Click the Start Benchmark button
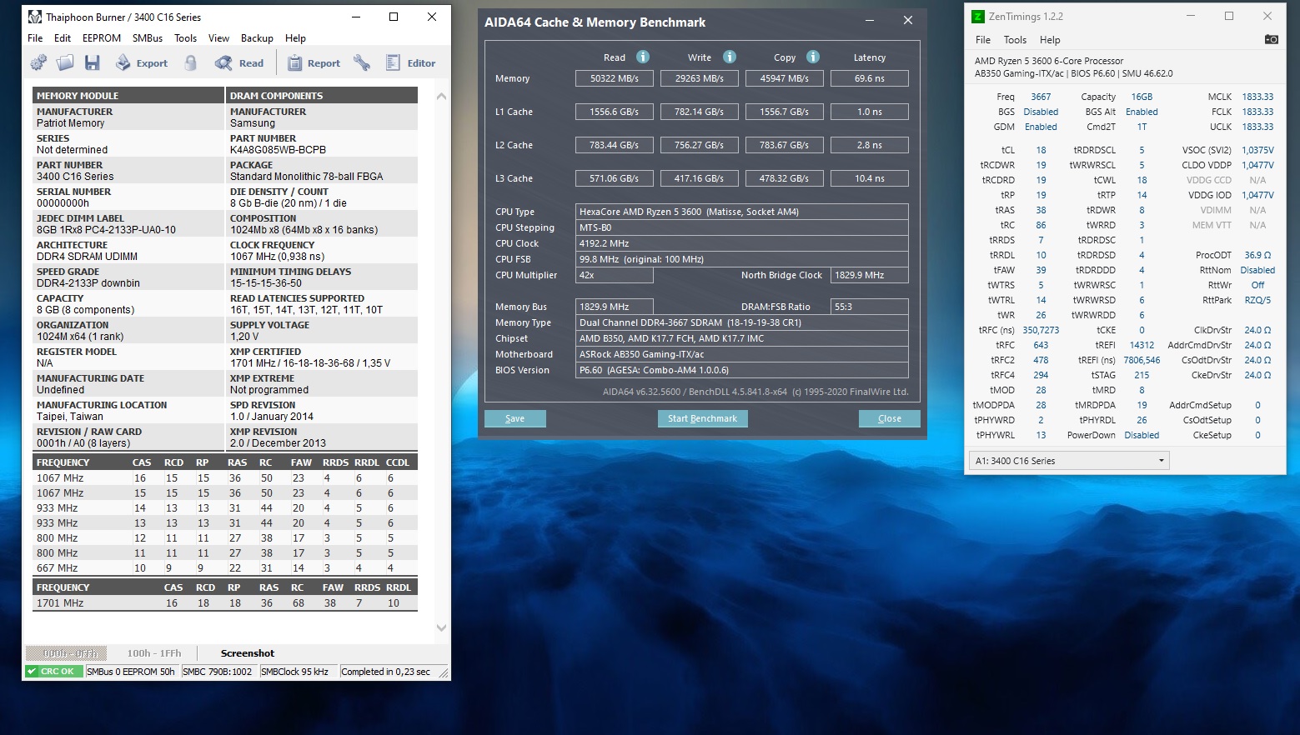 pyautogui.click(x=702, y=418)
